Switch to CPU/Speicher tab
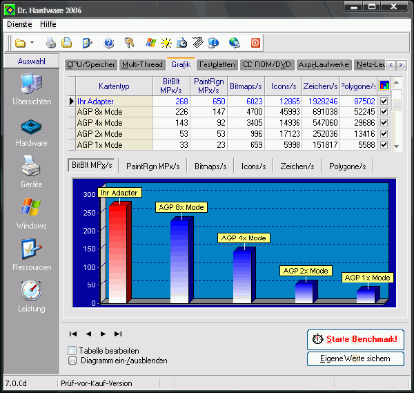Screen dimensions: 414x393 click(90, 65)
